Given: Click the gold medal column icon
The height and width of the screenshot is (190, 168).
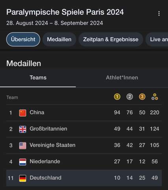Looking at the screenshot, I should click(117, 97).
